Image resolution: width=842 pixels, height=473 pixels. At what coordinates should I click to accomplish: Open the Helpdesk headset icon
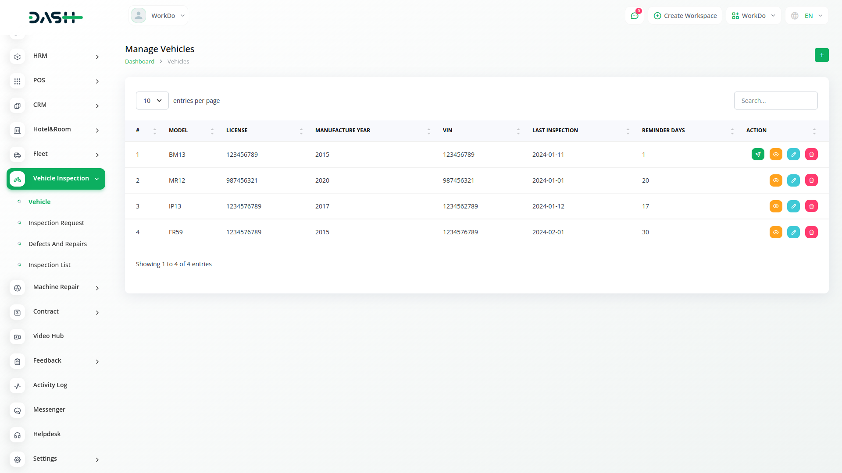click(x=17, y=435)
